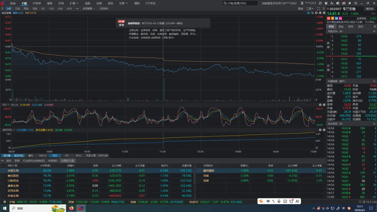Collapse the bottom info panel with chevron

click(x=2, y=161)
